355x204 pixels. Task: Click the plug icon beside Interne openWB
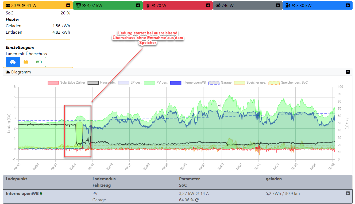coord(41,194)
